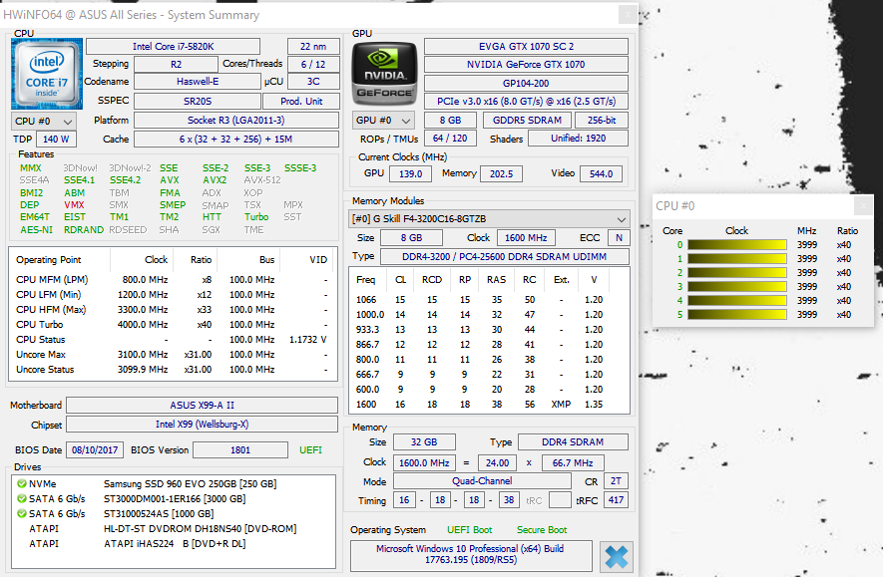Click the memory clock 1600.0 MHz field
This screenshot has width=883, height=577.
(x=424, y=462)
